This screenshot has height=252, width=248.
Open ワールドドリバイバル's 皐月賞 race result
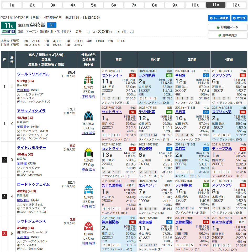180,75
